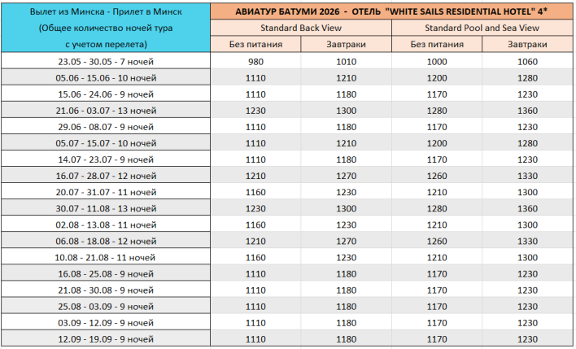Image resolution: width=576 pixels, height=349 pixels.
Task: Select the date cell 12.09 - 19.09 - 9 ночей
Action: 105,339
